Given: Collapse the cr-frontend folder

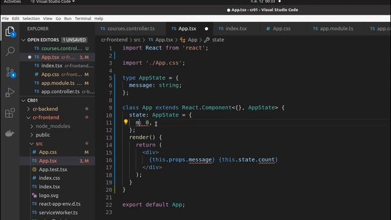Looking at the screenshot, I should click(29, 117).
